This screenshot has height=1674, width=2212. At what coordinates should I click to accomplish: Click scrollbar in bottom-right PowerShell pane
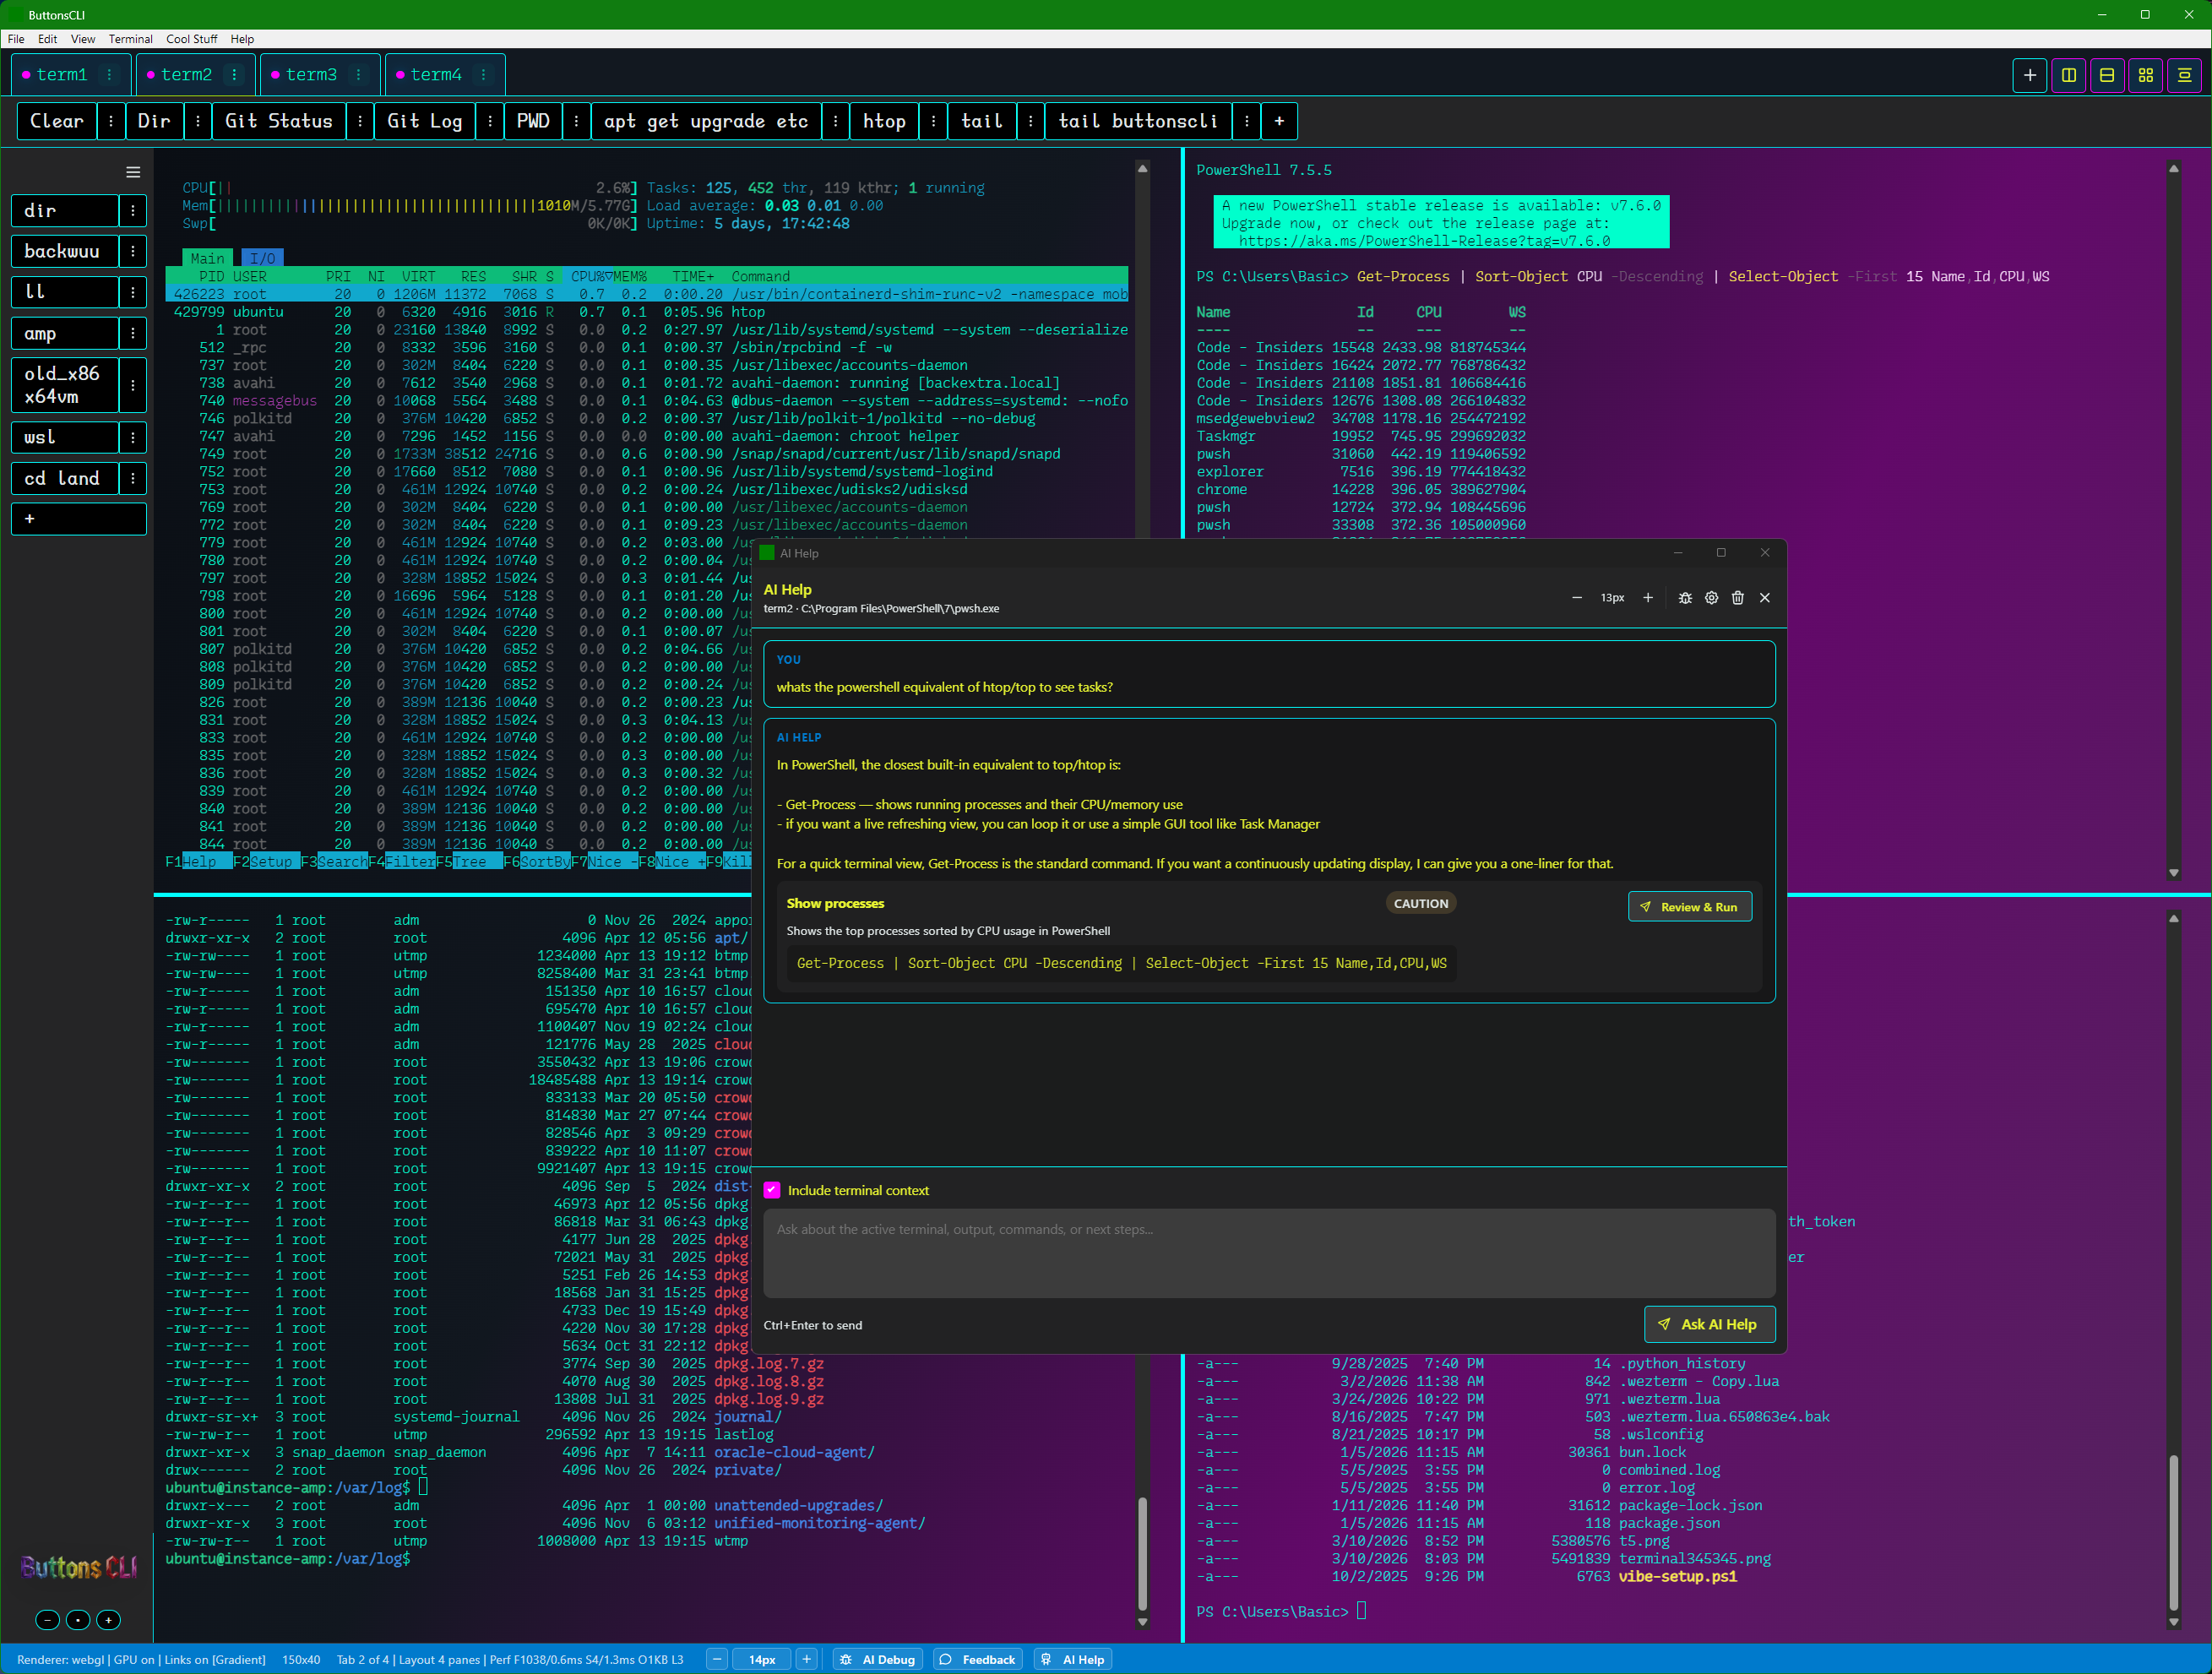pyautogui.click(x=2173, y=1533)
